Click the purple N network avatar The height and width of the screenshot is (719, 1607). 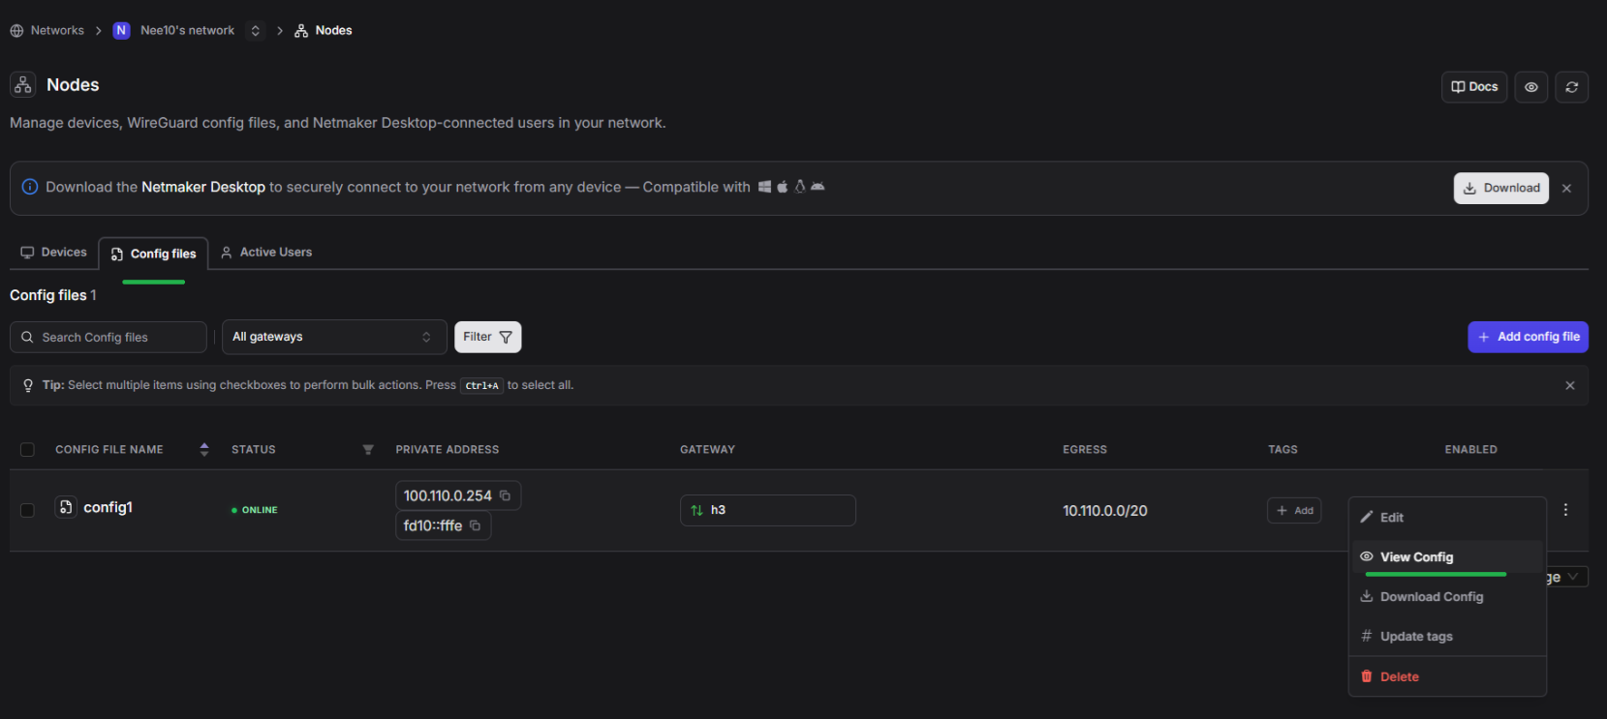tap(121, 31)
